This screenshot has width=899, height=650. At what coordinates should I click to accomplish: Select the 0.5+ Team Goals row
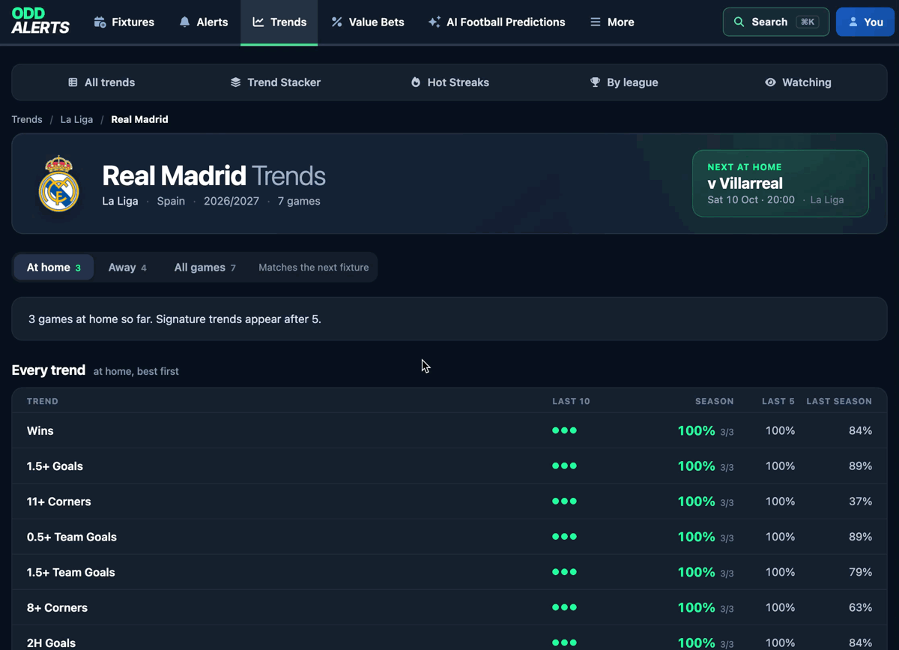click(x=449, y=537)
